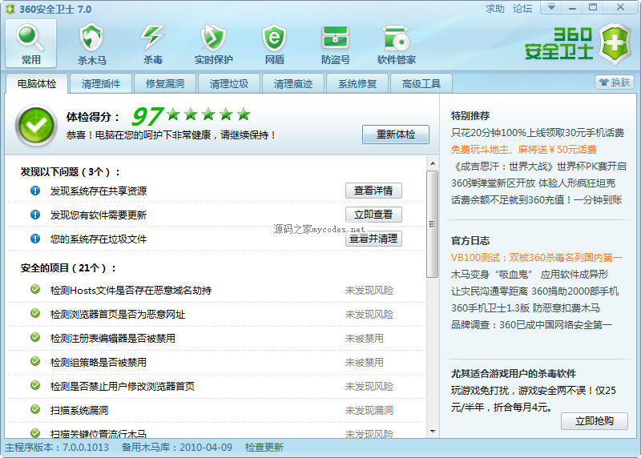Viewport: 641px width, 458px height.
Task: Open the 常用 toolbar section
Action: [30, 44]
